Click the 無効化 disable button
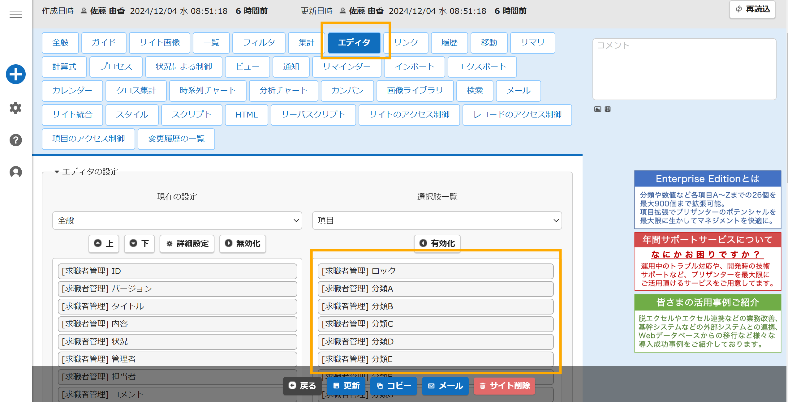Viewport: 788px width, 402px height. click(243, 244)
